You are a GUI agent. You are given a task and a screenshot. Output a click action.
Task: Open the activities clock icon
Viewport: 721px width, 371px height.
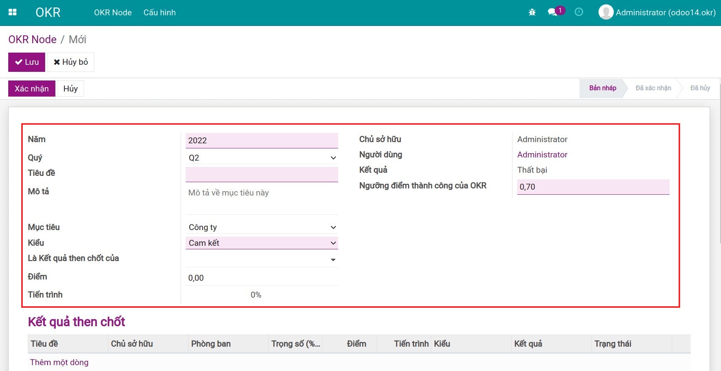tap(578, 13)
